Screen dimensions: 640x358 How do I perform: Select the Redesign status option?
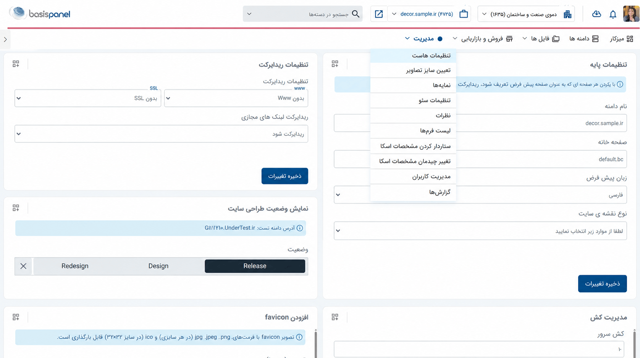[75, 266]
